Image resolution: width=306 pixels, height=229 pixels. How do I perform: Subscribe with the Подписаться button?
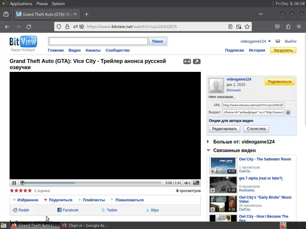[279, 82]
